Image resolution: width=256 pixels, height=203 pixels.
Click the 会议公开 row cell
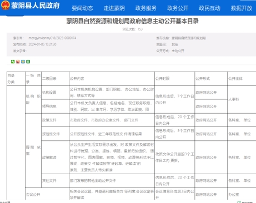(47, 194)
